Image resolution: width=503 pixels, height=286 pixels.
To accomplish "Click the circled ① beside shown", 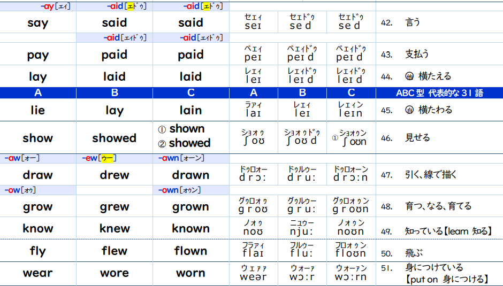I will (162, 129).
